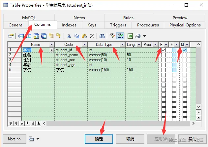Open the MySQL tab
The height and width of the screenshot is (147, 208).
click(x=29, y=18)
